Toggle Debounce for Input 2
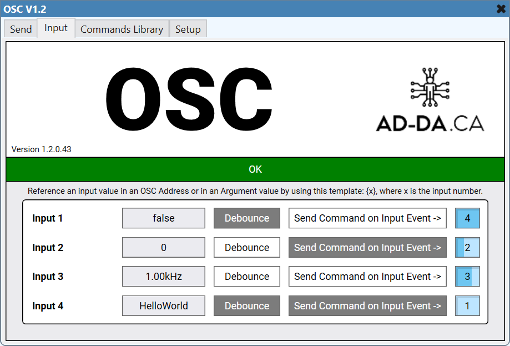The image size is (510, 346). click(247, 248)
